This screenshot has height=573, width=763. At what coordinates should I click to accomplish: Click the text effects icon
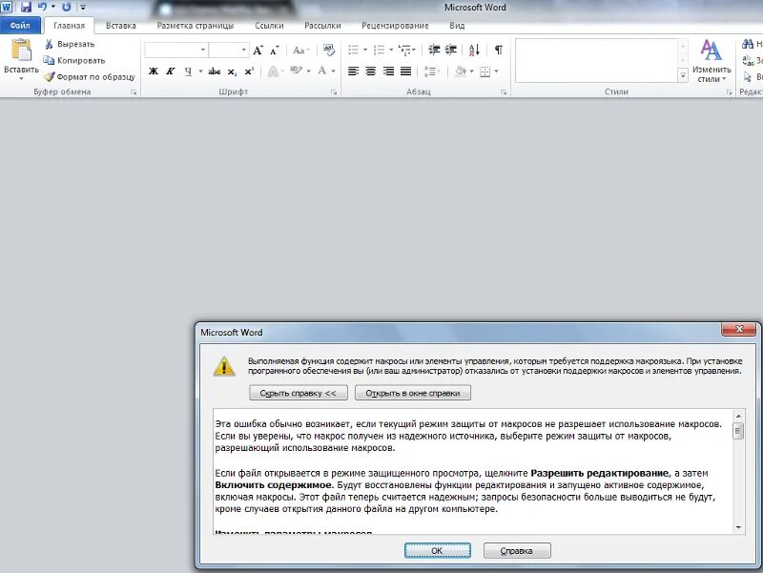(273, 72)
